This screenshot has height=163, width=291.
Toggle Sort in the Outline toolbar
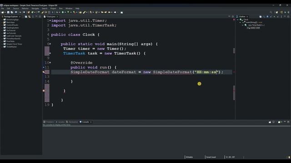(x=264, y=17)
